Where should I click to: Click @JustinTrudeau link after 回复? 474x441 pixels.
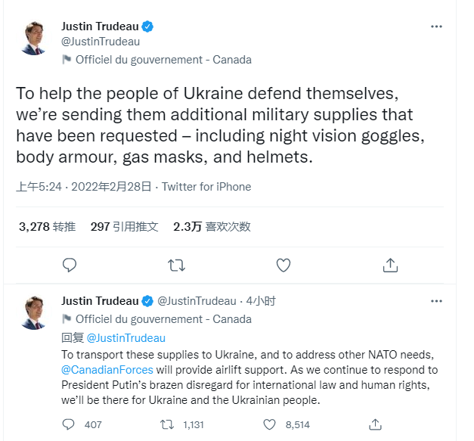(x=125, y=338)
